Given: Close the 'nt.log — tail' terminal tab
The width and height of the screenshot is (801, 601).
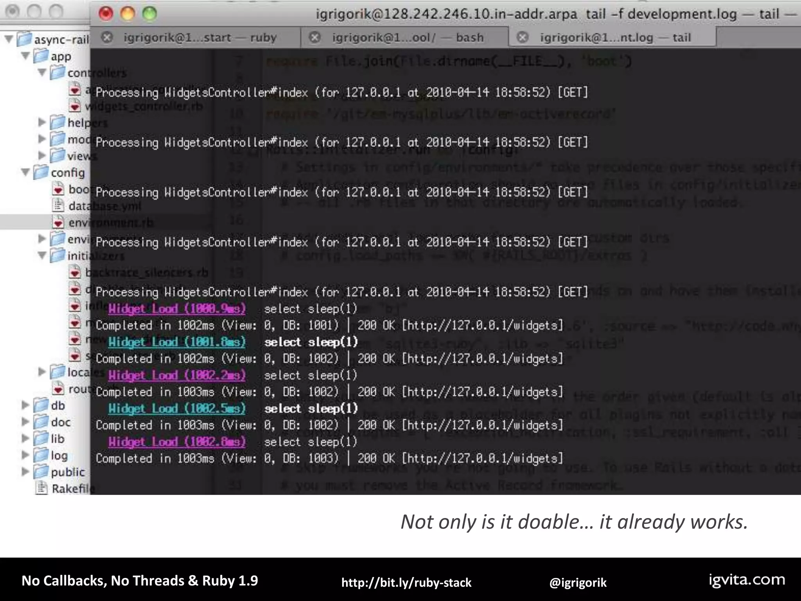Looking at the screenshot, I should 522,38.
